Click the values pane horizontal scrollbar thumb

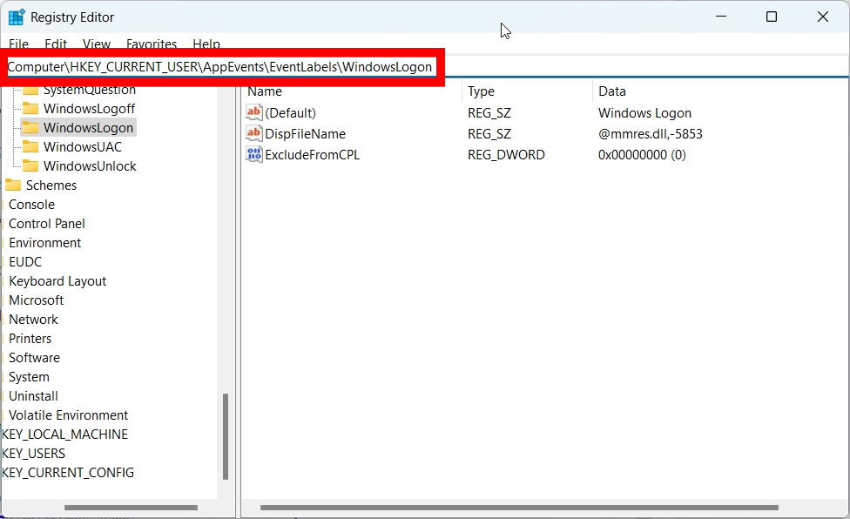[519, 508]
